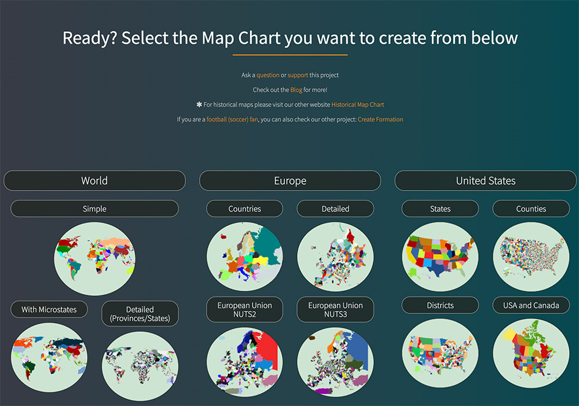This screenshot has height=406, width=579.
Task: Visit the Blog link
Action: point(296,90)
